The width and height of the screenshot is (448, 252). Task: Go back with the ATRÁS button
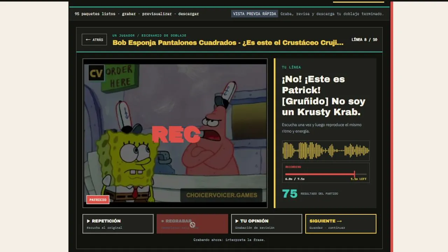[94, 40]
